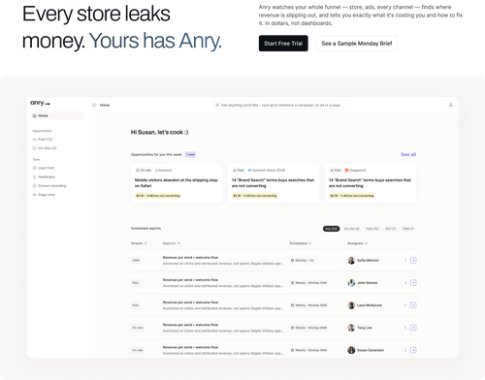The image size is (485, 380).
Task: Click the Anry logo in sidebar
Action: coord(40,103)
